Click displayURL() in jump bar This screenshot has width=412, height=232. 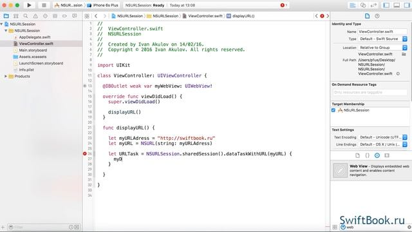(241, 16)
